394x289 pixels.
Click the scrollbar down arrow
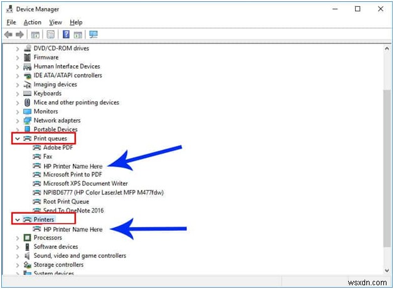(387, 270)
